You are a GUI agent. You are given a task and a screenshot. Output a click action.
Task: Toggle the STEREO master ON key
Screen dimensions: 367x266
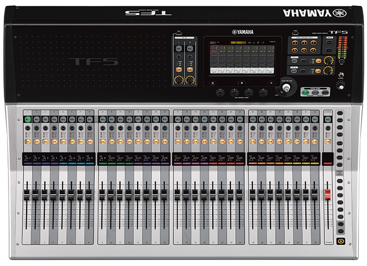click(328, 142)
